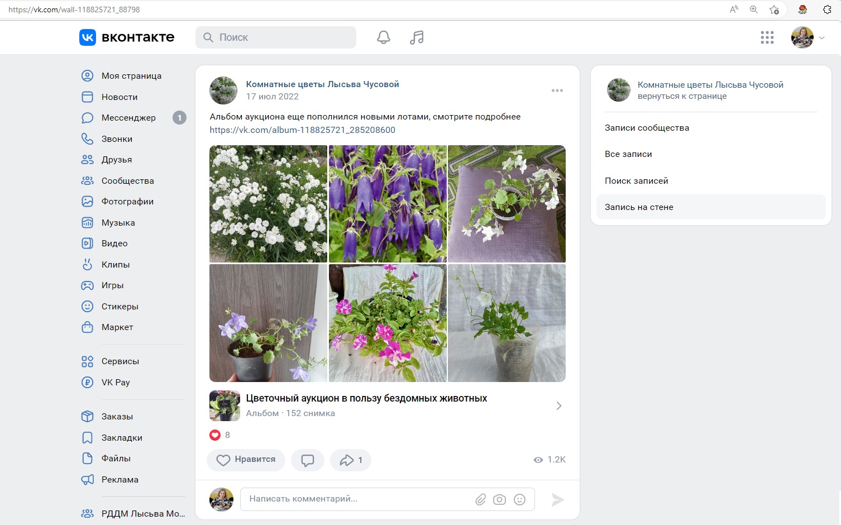Open the purple bellflowers photo thumbnail
Screen dimensions: 841x525
[x=388, y=204]
